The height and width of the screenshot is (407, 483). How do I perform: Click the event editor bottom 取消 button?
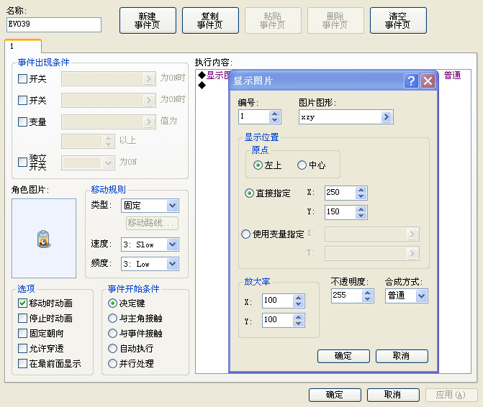coord(393,395)
